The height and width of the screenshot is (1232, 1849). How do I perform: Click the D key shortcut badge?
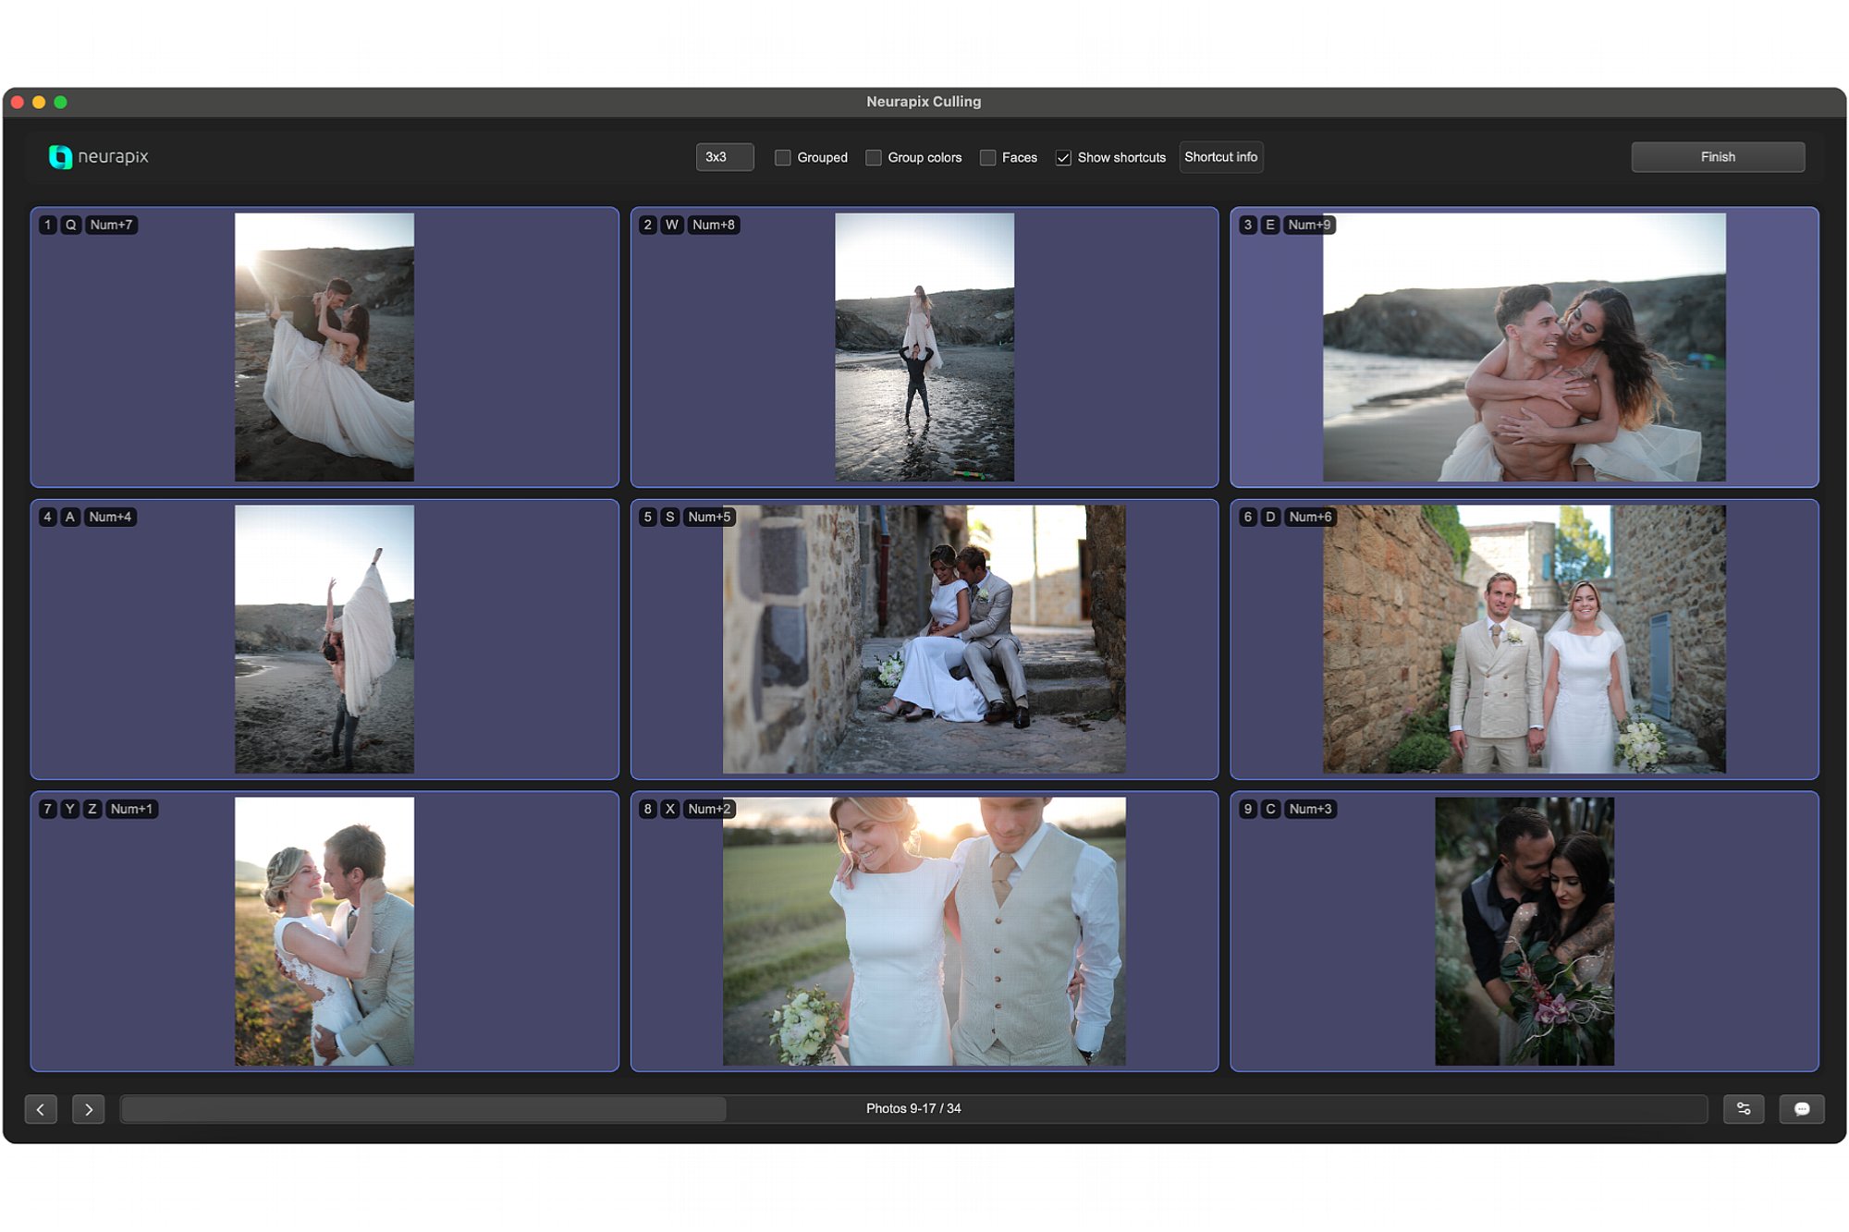pyautogui.click(x=1270, y=517)
